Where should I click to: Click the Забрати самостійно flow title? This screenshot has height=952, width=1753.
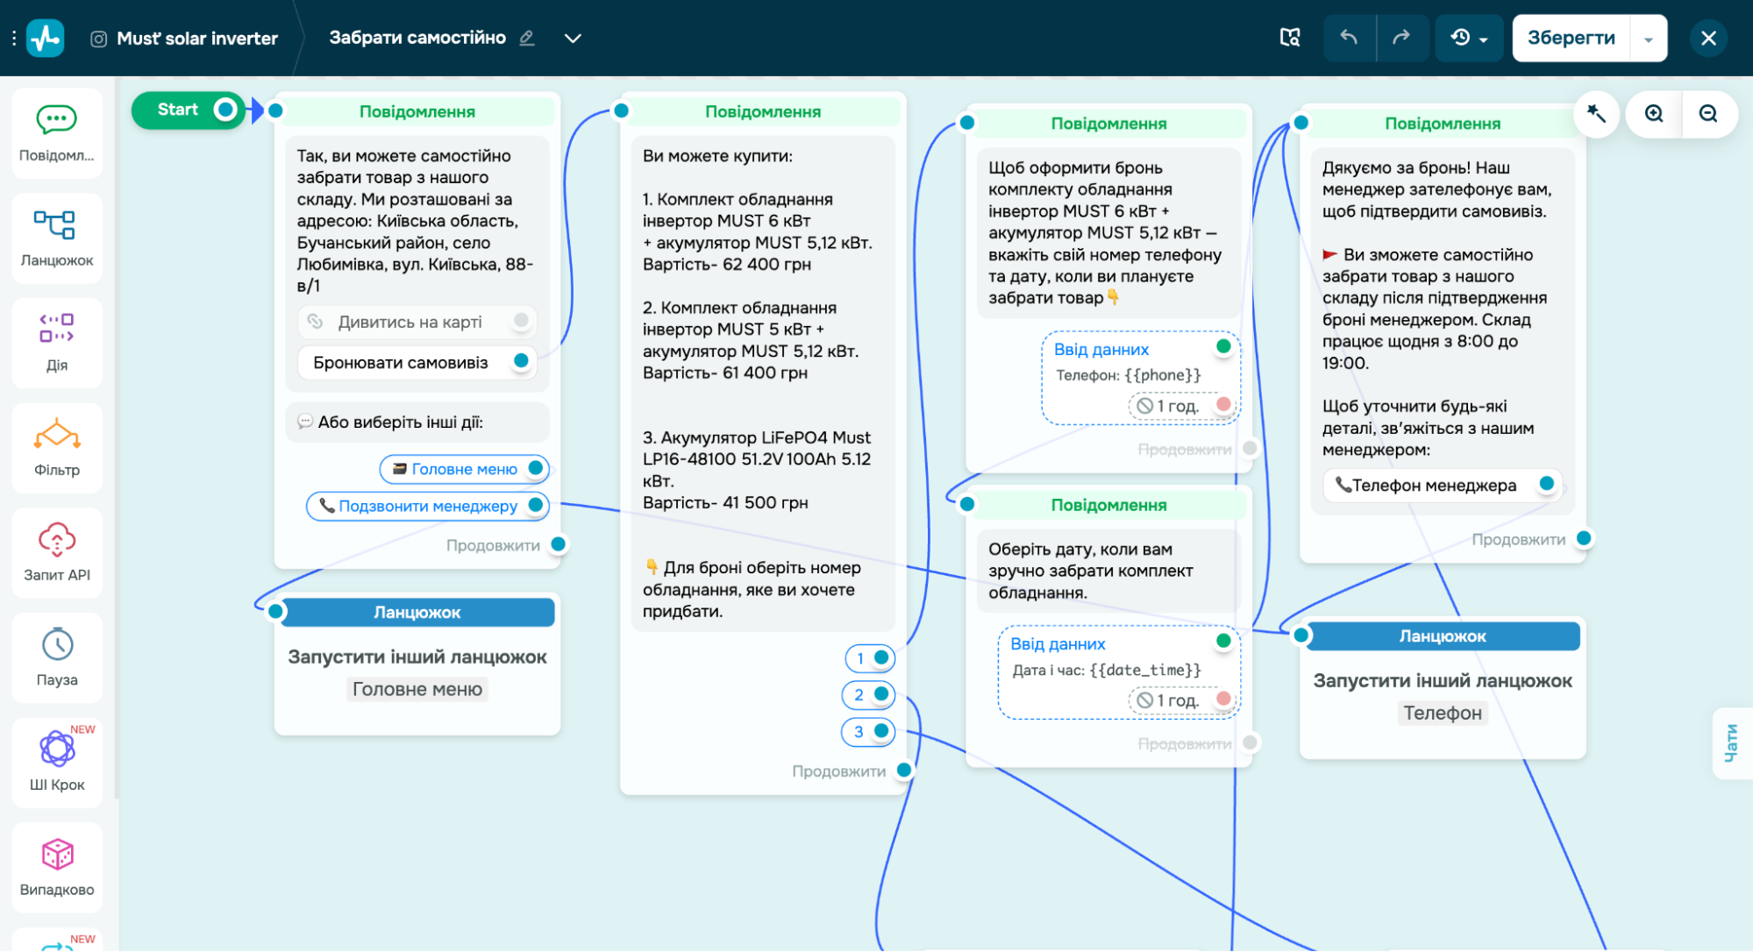tap(417, 38)
